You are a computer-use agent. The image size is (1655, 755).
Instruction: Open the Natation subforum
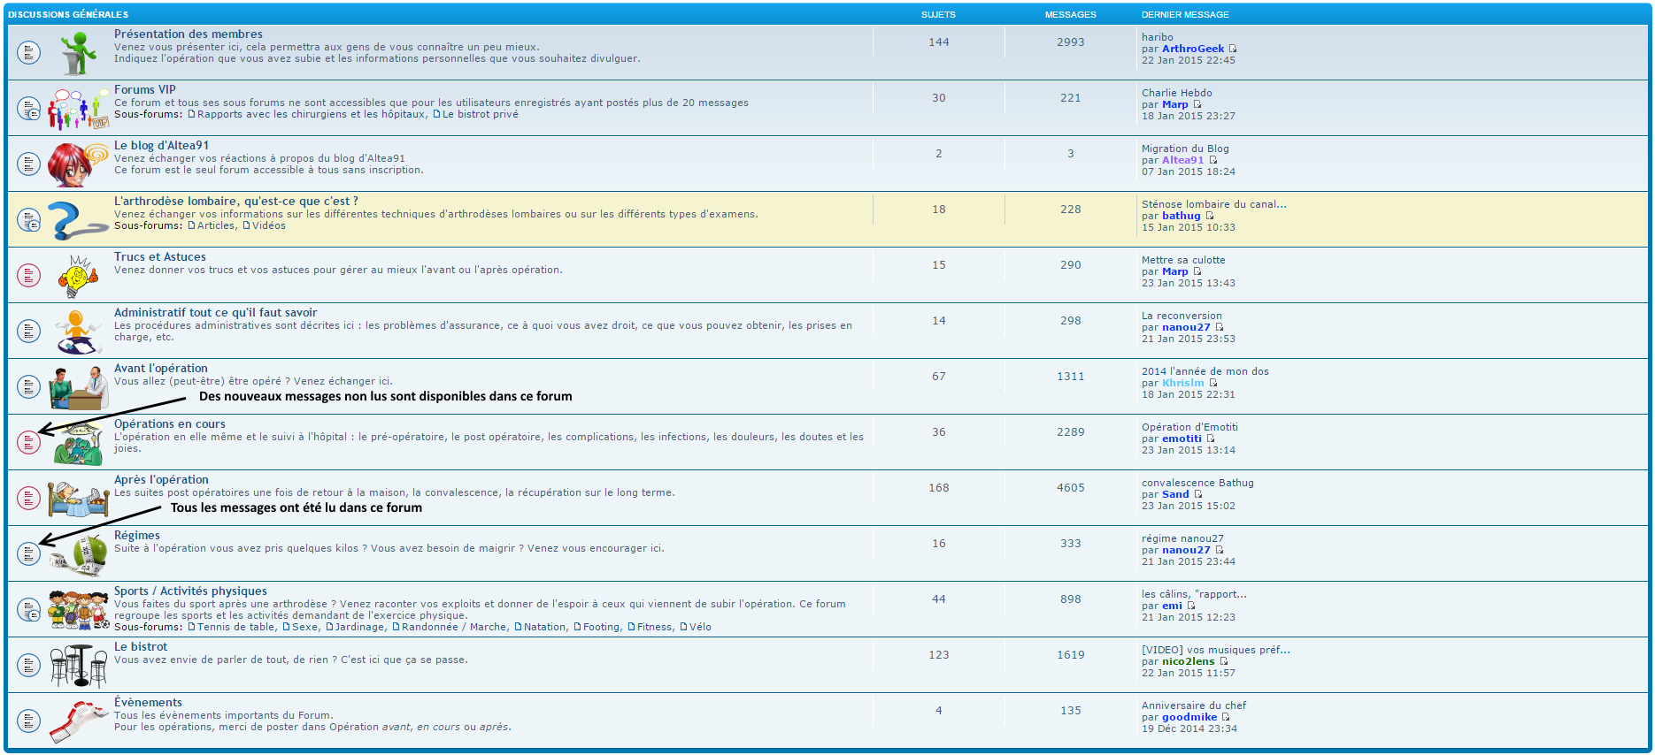[545, 627]
